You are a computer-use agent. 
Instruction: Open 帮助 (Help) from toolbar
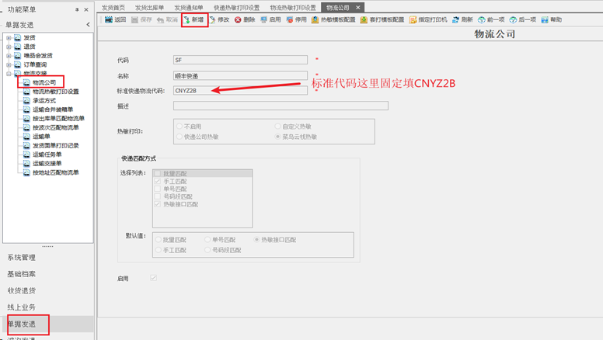[552, 19]
